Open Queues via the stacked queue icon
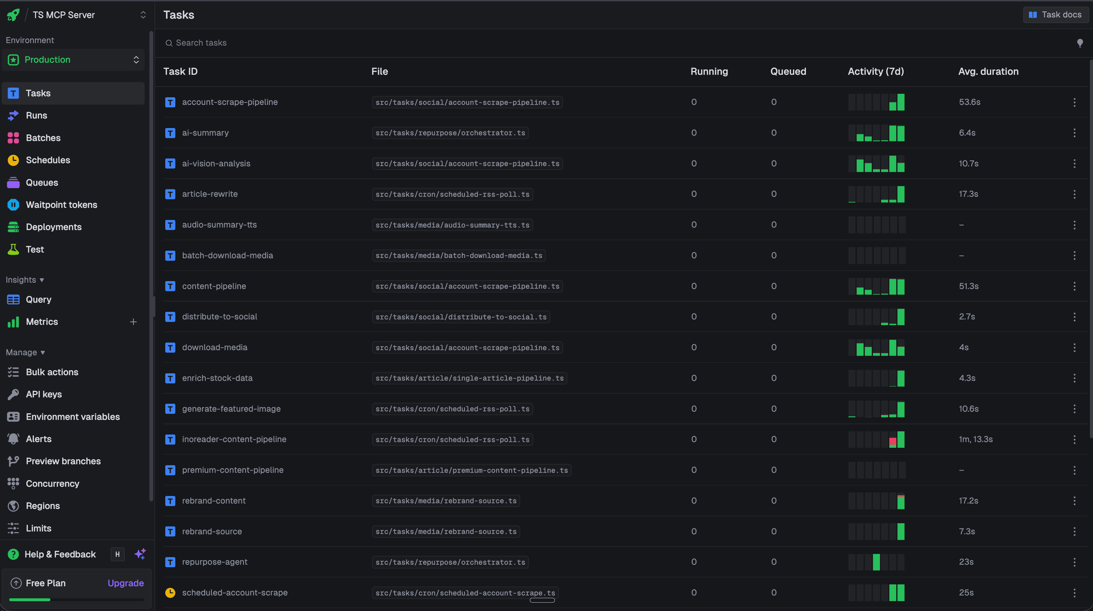This screenshot has width=1093, height=611. 13,182
